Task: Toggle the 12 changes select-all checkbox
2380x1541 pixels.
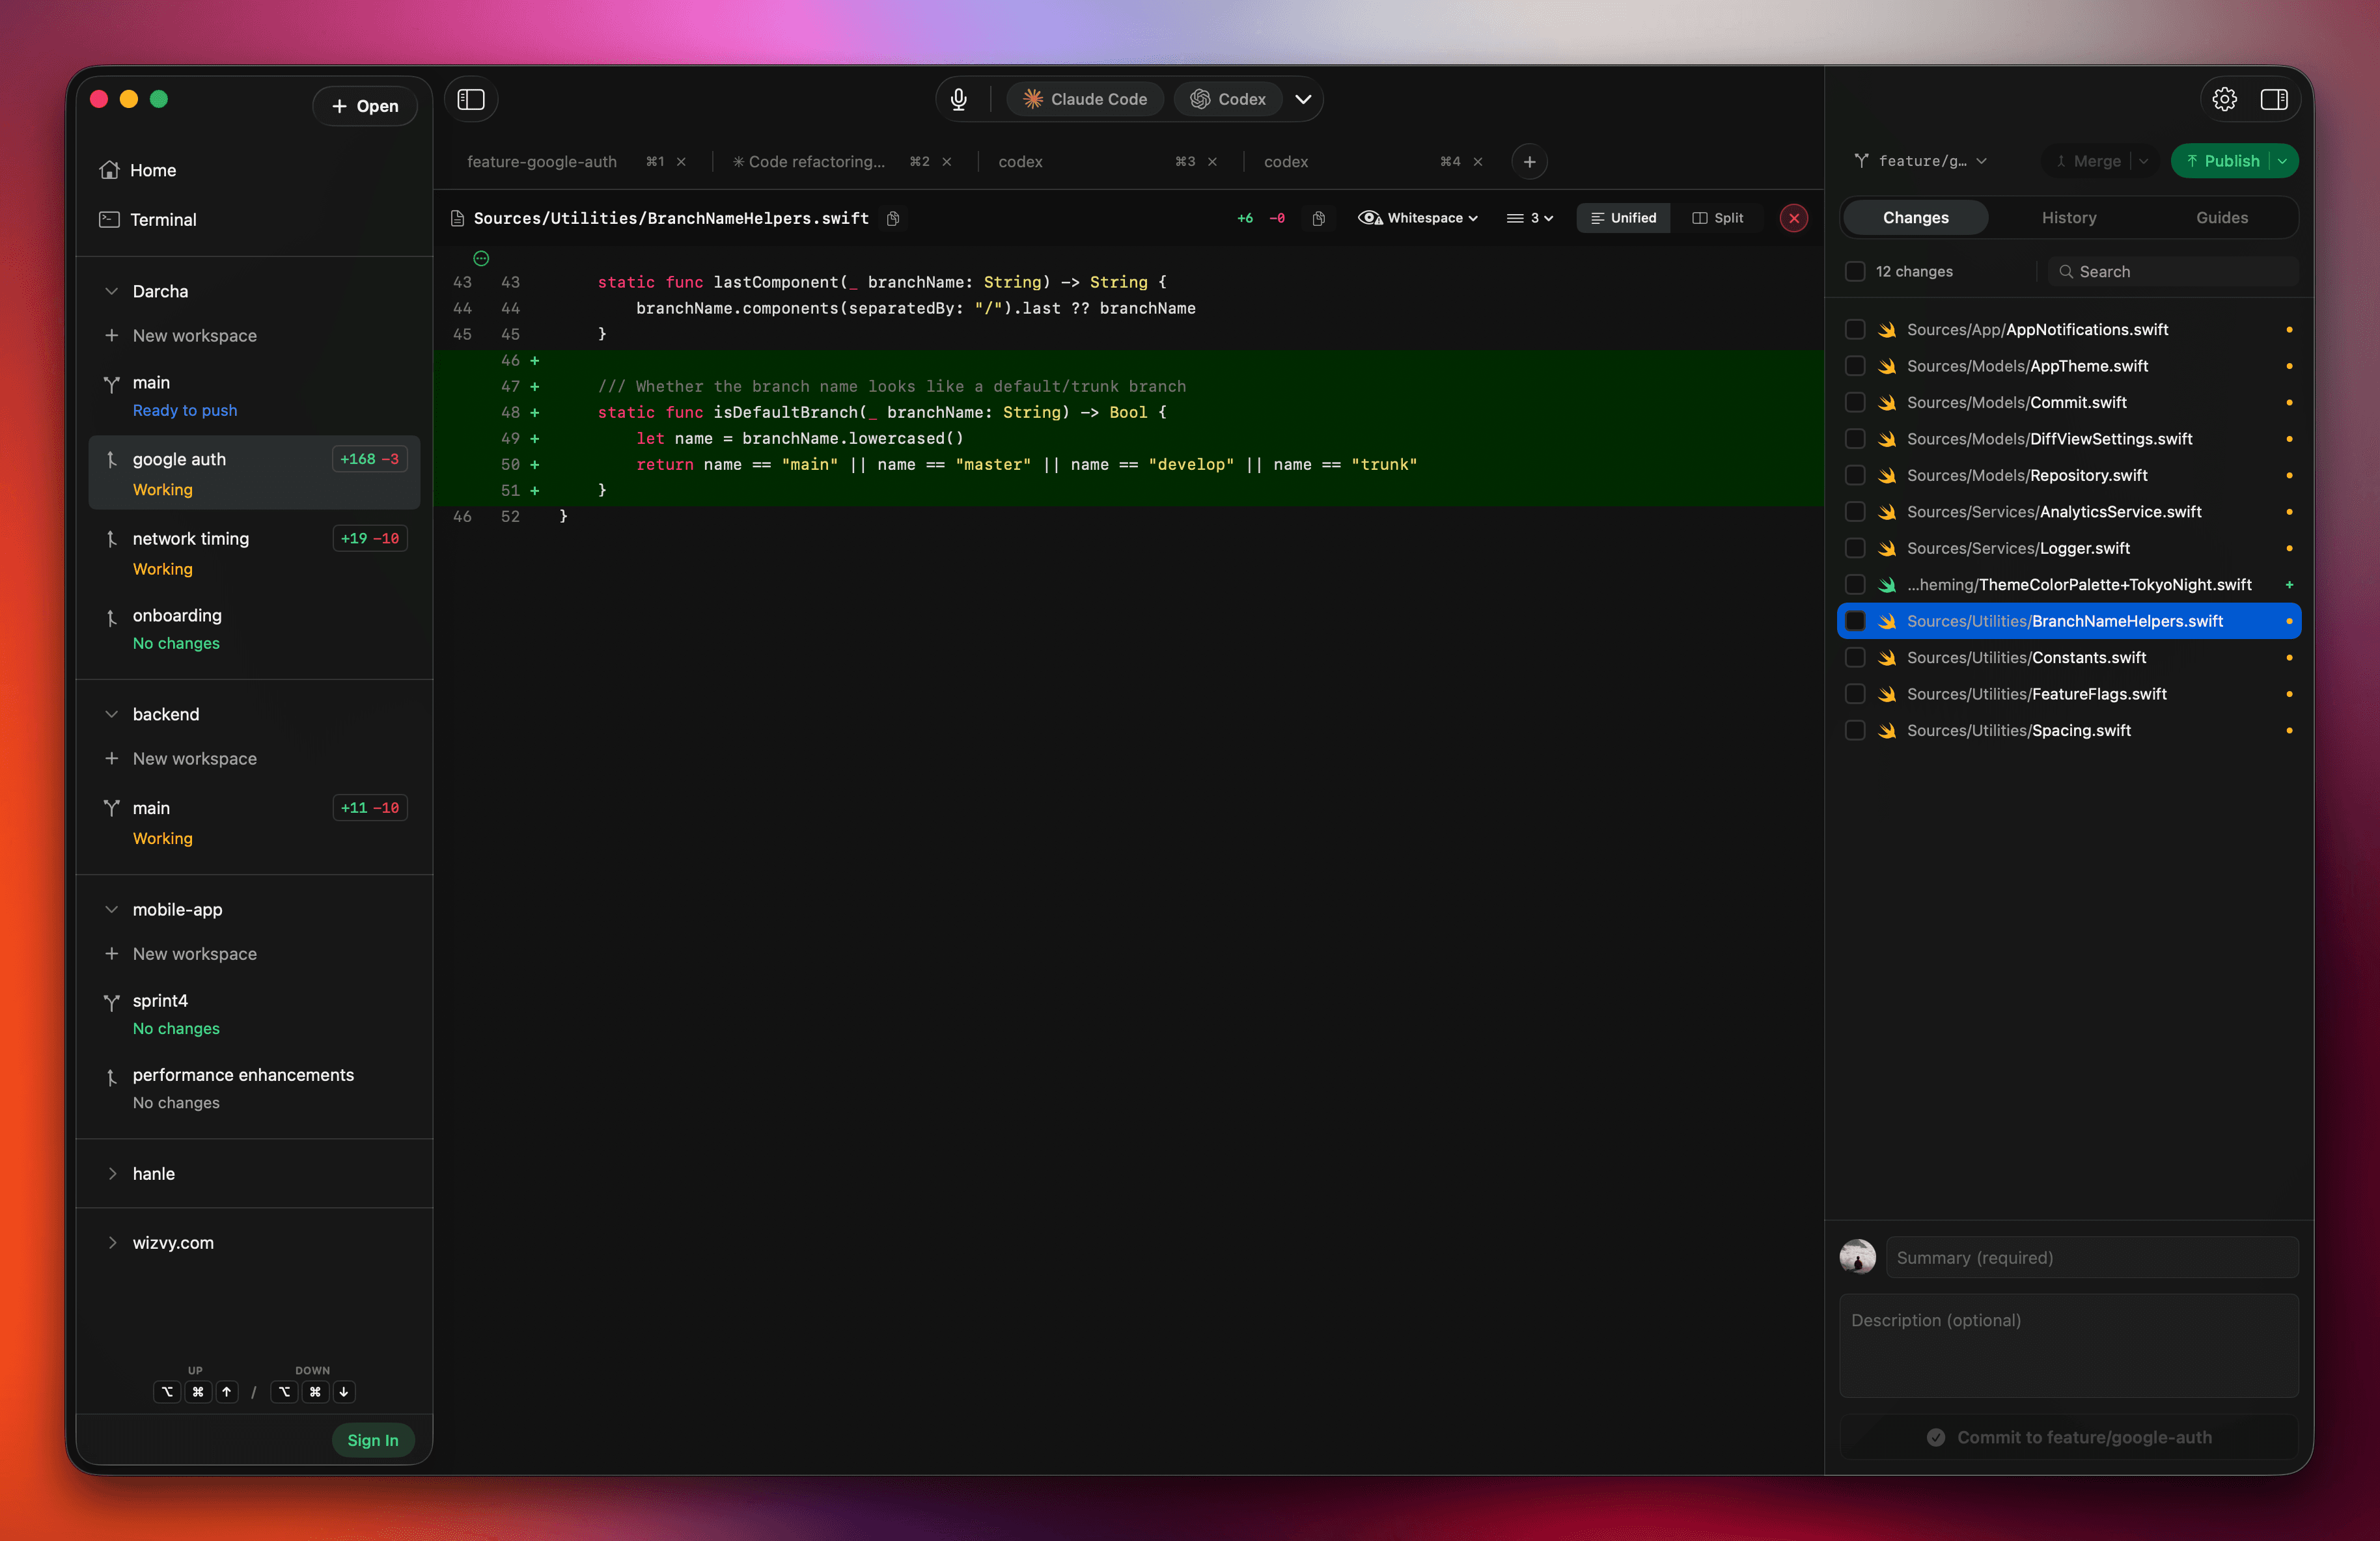Action: point(1855,272)
